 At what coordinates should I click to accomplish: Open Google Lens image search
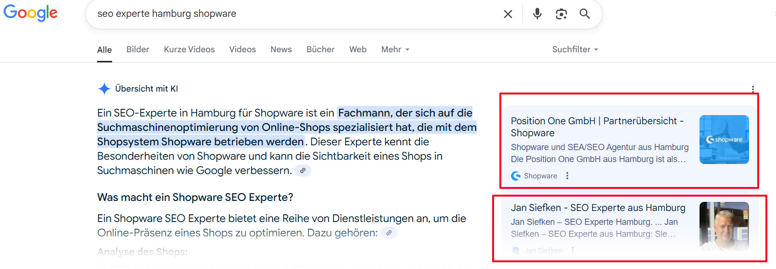click(561, 14)
